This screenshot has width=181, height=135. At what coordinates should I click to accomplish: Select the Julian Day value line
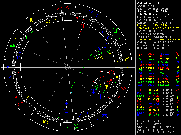click(158, 39)
